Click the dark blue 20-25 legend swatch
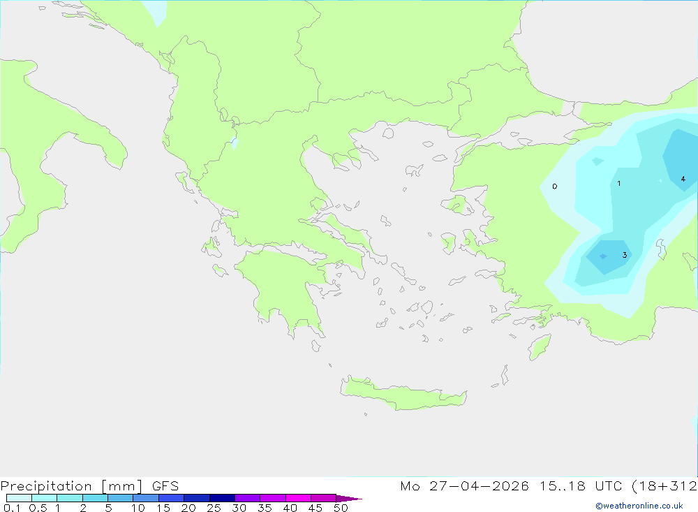698x512 pixels. click(196, 498)
